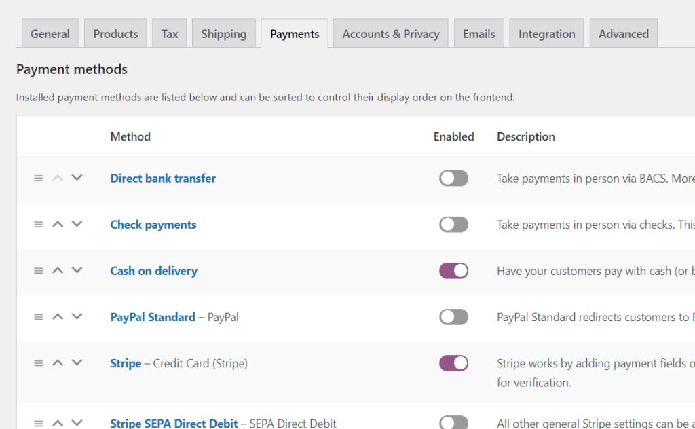Click the drag handle for Cash on delivery
This screenshot has height=429, width=695.
(x=39, y=270)
